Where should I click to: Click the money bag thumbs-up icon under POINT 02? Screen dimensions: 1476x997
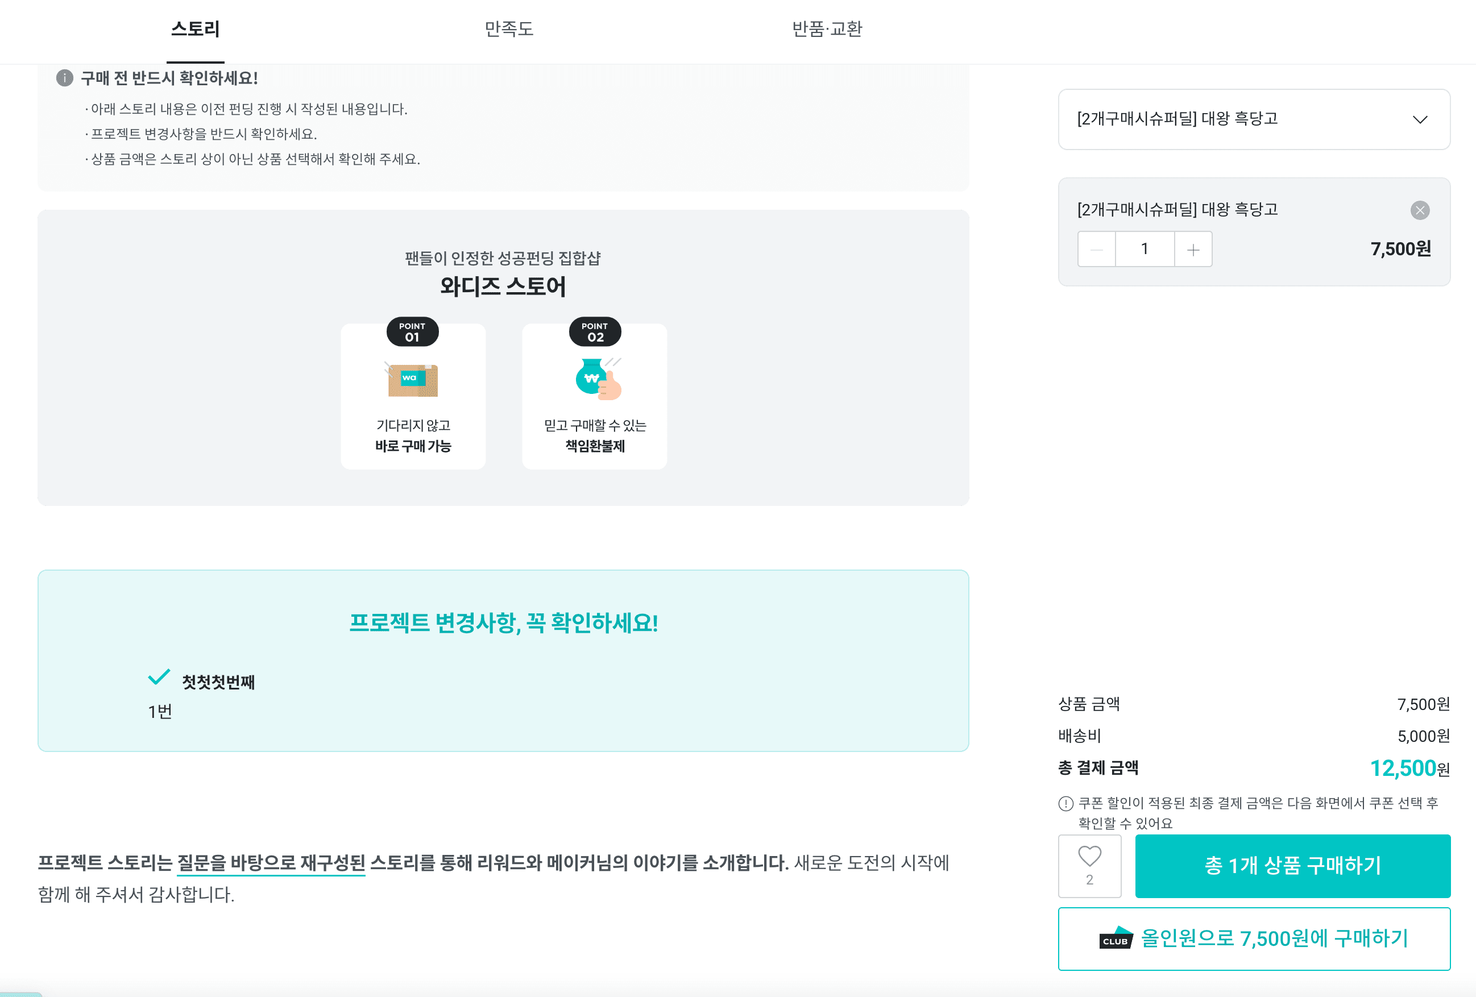[x=598, y=379]
